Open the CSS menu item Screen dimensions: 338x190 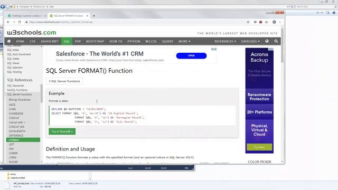point(33,41)
